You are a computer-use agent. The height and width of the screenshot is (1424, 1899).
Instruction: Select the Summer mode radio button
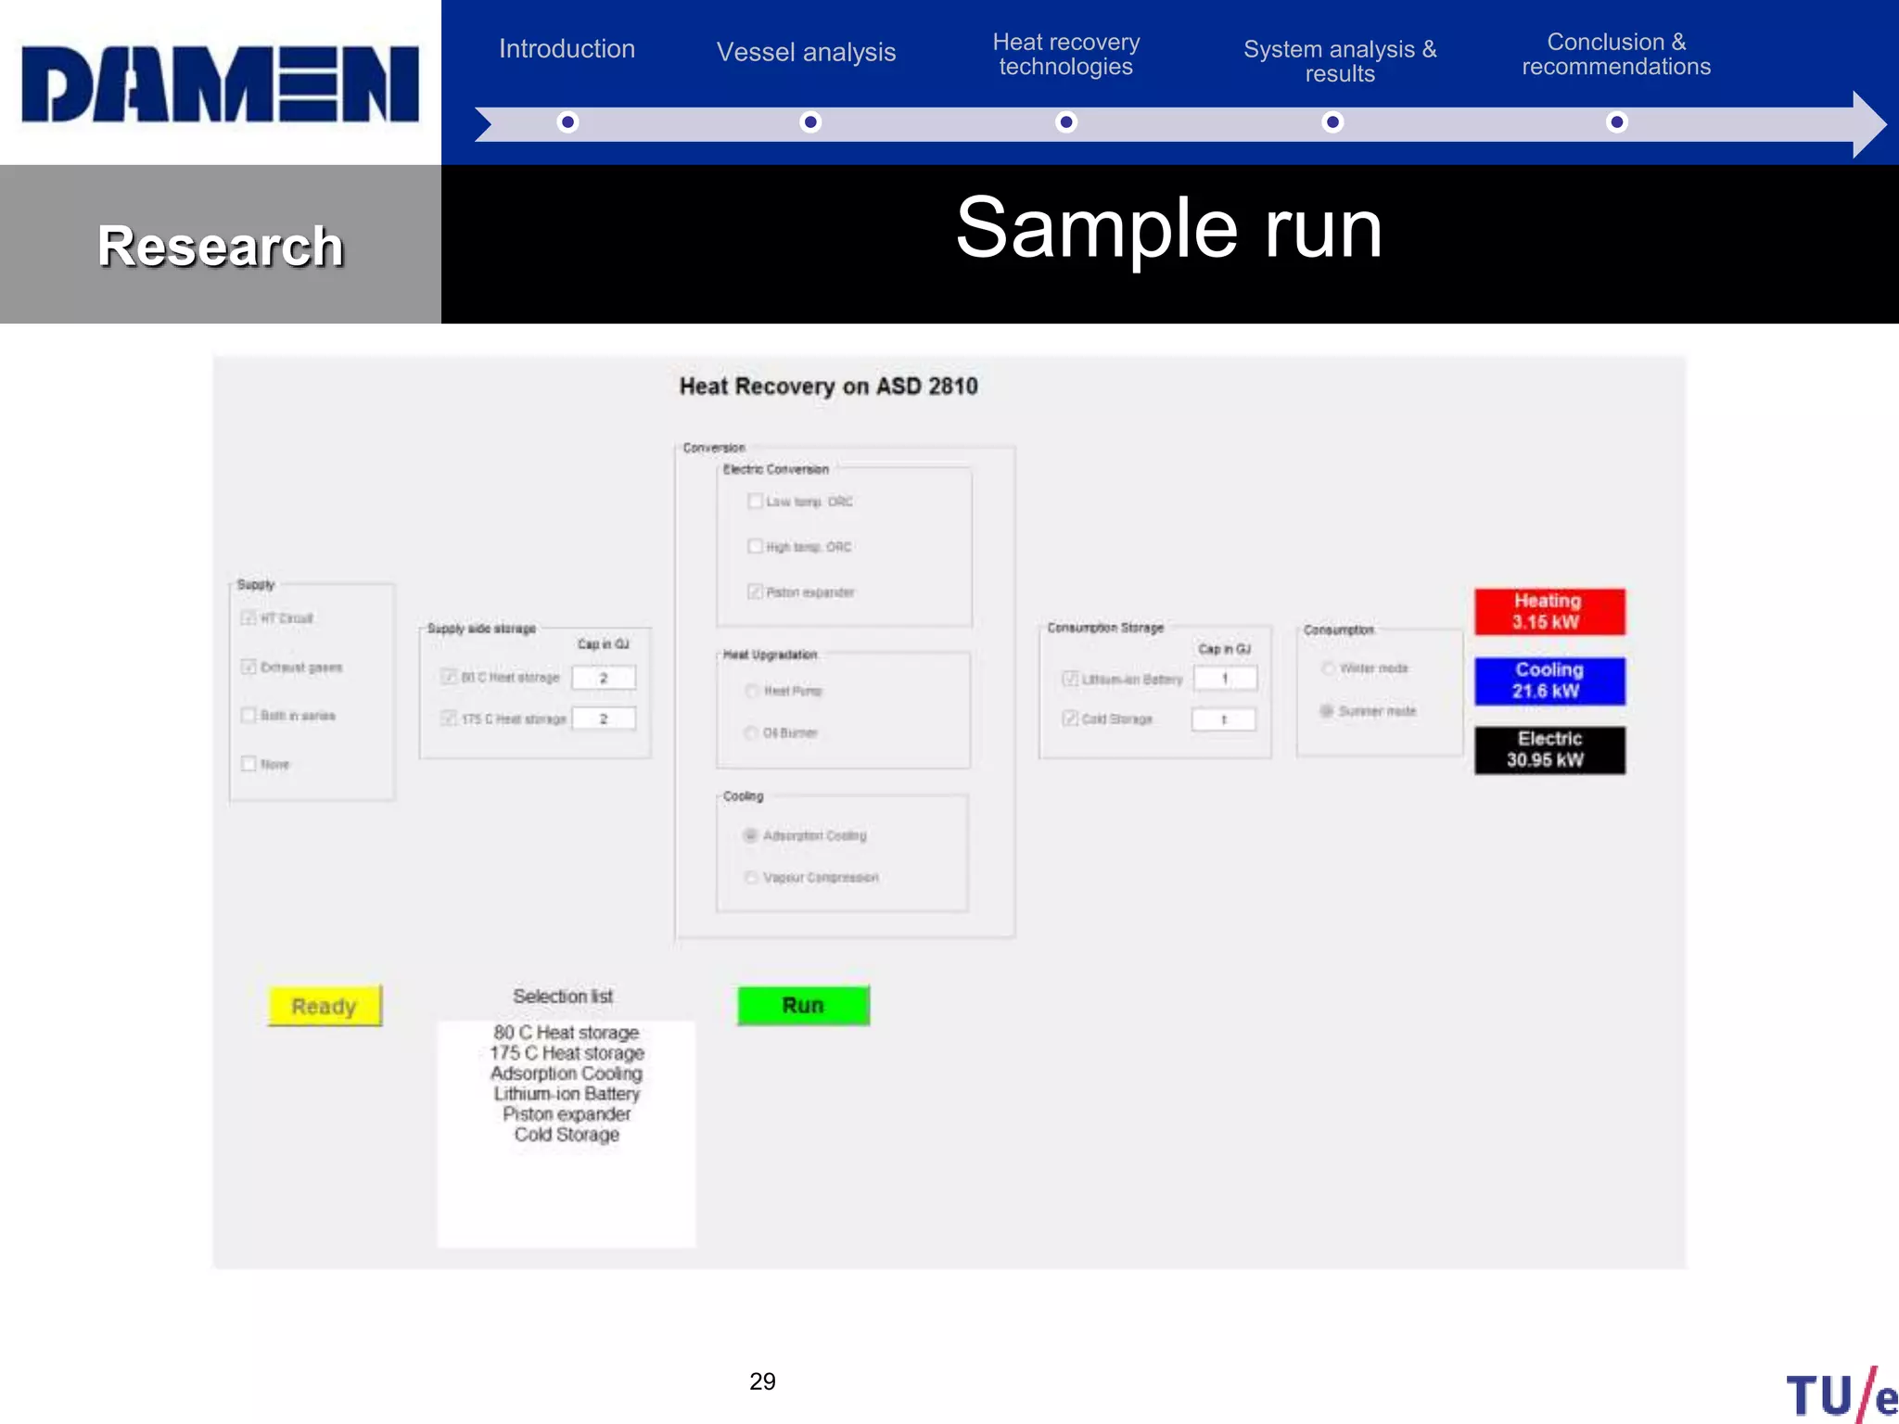pos(1327,711)
